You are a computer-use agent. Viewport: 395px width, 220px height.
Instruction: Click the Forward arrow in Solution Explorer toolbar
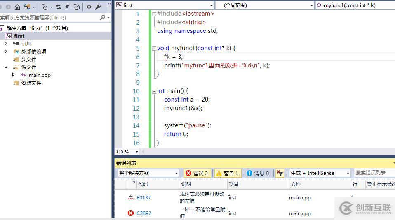tap(8, 7)
